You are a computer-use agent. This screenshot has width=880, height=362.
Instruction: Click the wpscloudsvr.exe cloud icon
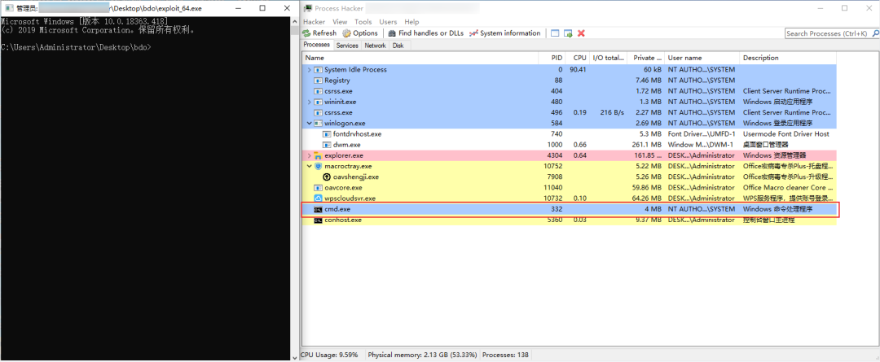pyautogui.click(x=319, y=198)
